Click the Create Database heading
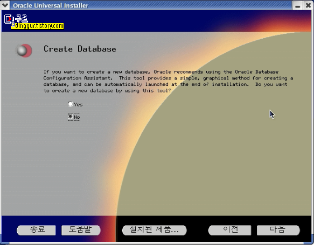Screen dimensions: 314x245 pos(80,49)
